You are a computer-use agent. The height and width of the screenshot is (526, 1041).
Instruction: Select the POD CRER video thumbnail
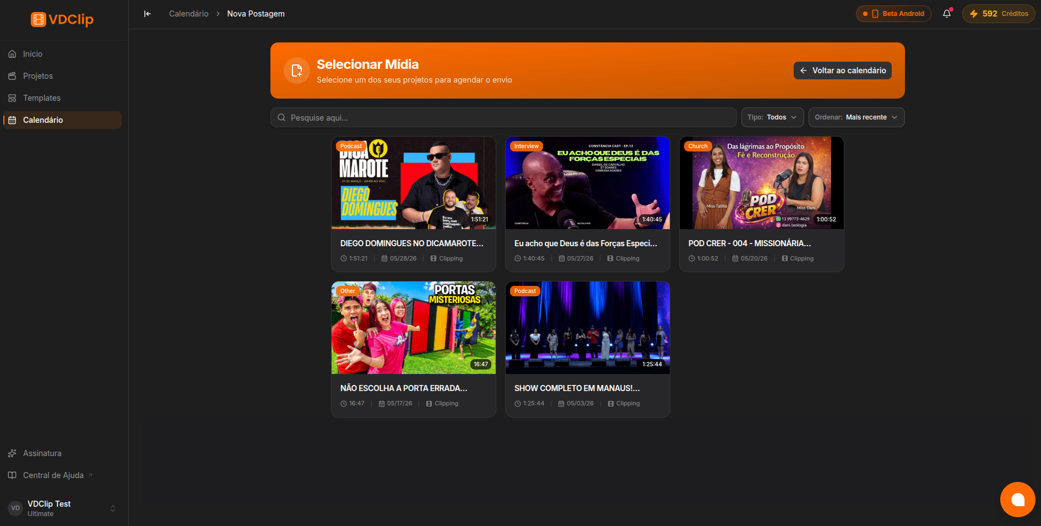tap(762, 183)
